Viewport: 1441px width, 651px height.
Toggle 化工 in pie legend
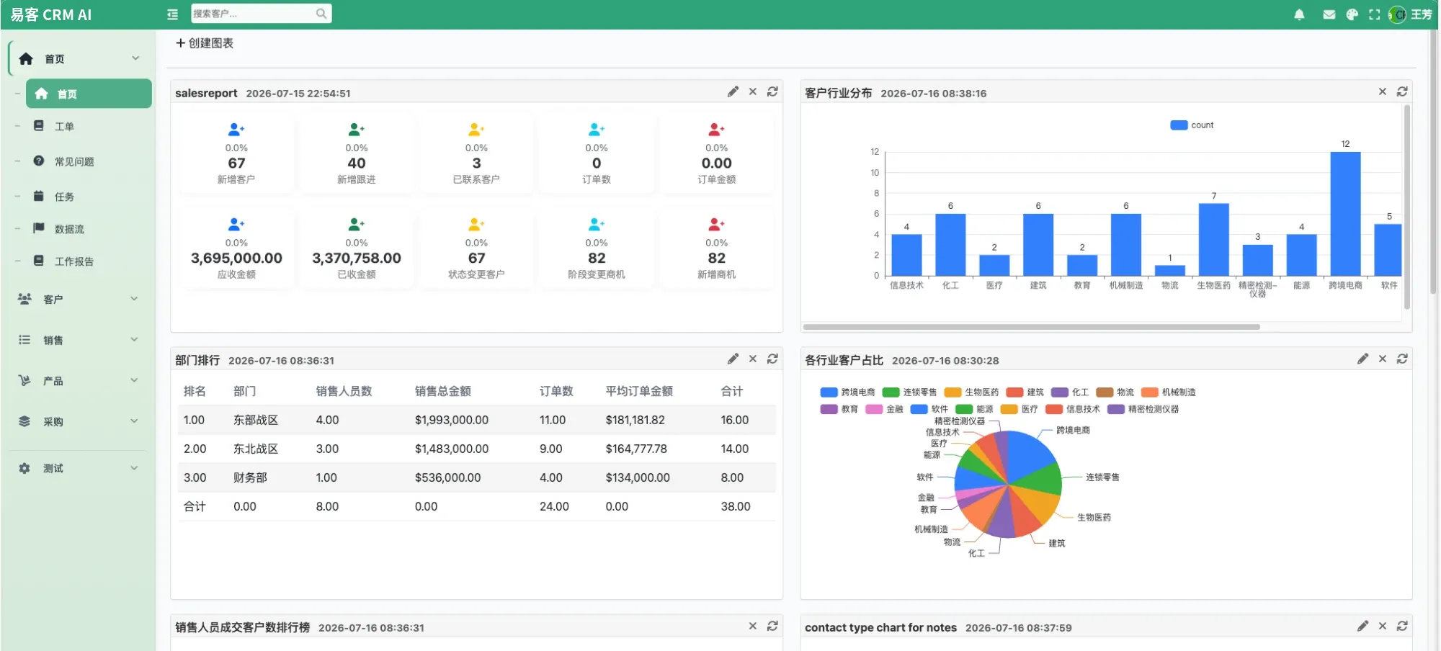click(x=1070, y=392)
